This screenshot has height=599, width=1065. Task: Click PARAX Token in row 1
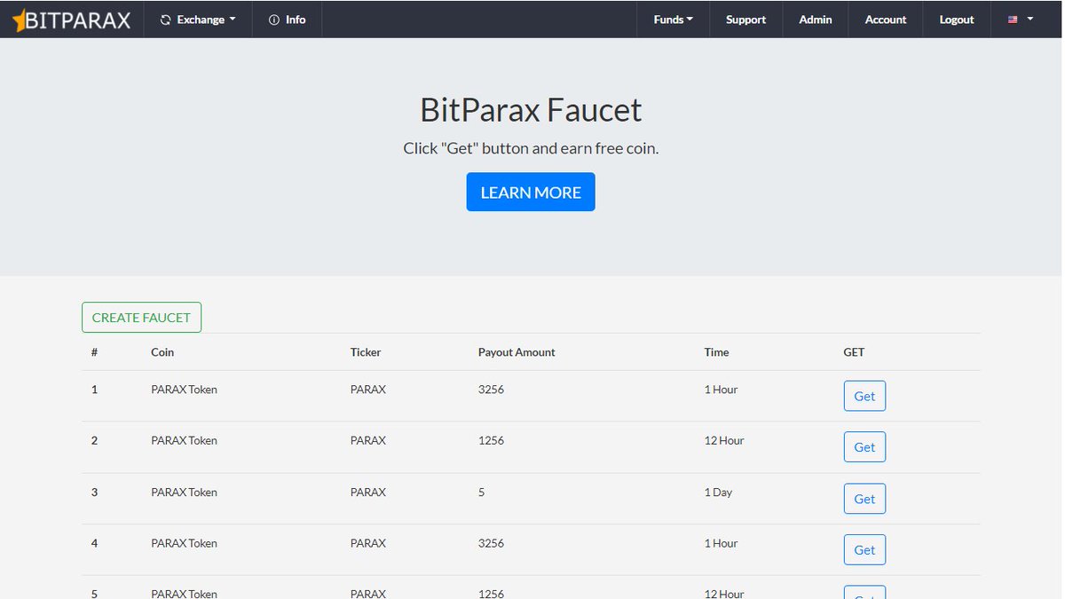(x=184, y=390)
